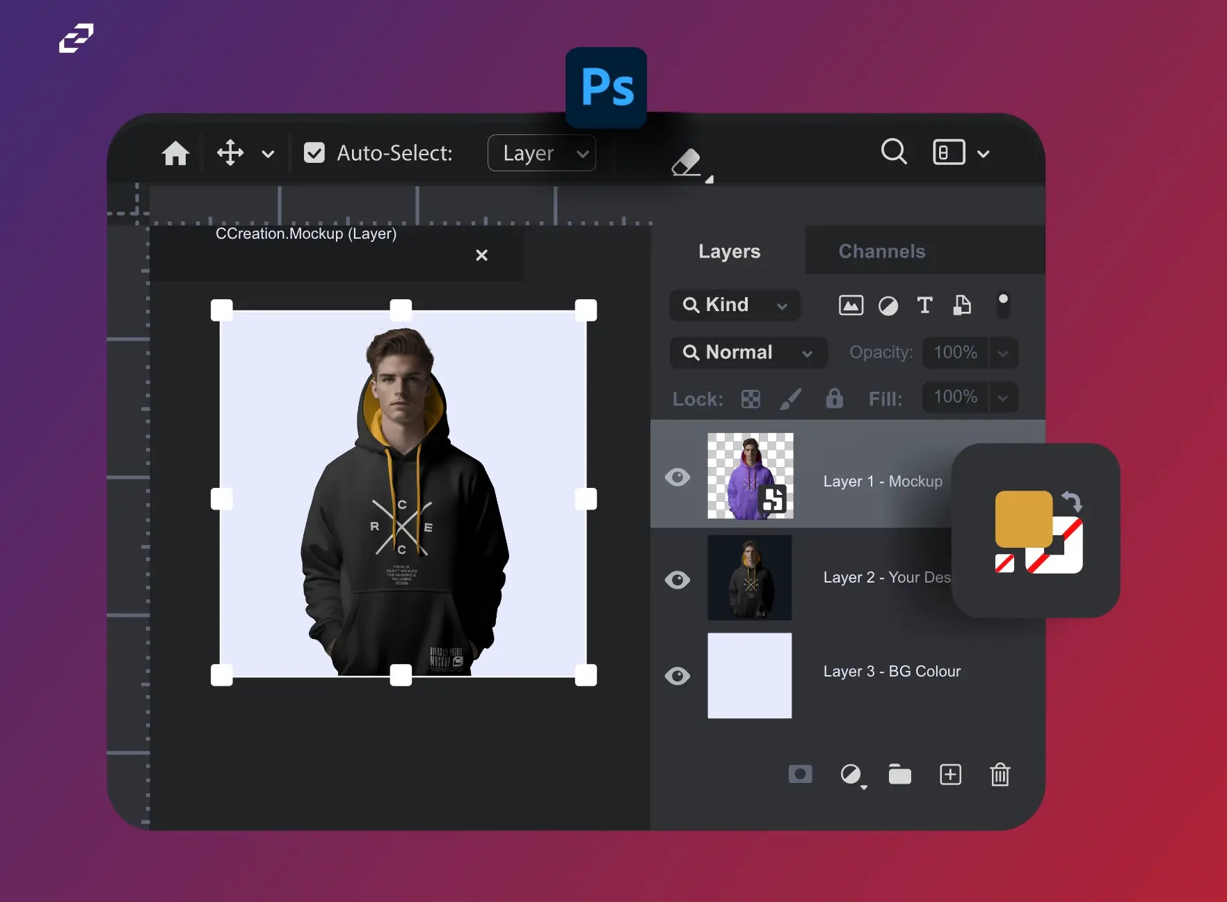Open the Auto-Select Layer dropdown
This screenshot has height=902, width=1227.
542,153
